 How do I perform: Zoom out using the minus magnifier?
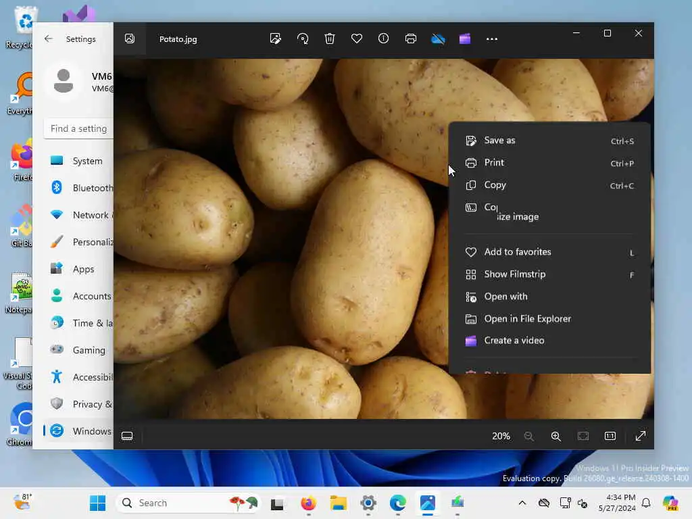pos(528,436)
